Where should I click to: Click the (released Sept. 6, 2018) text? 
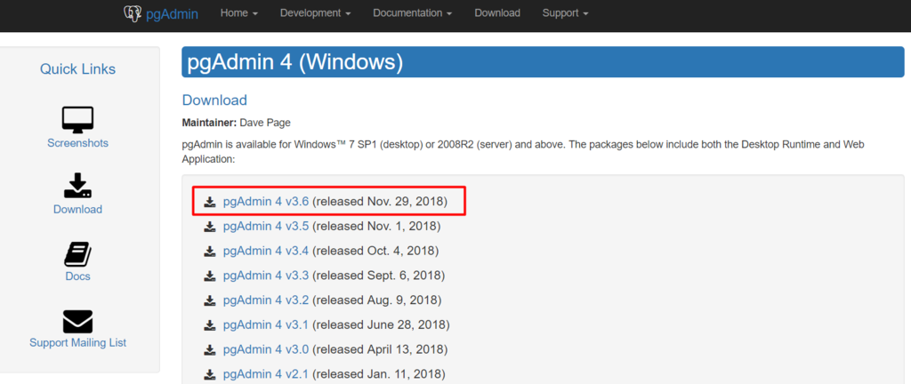tap(378, 276)
